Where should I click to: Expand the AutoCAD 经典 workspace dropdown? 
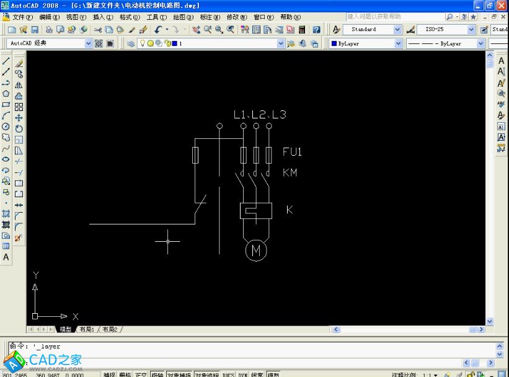point(87,43)
